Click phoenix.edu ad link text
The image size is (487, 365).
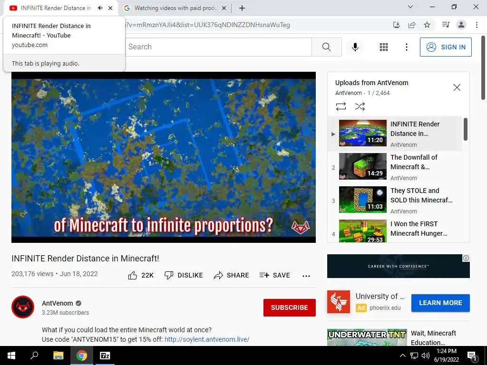pos(385,308)
